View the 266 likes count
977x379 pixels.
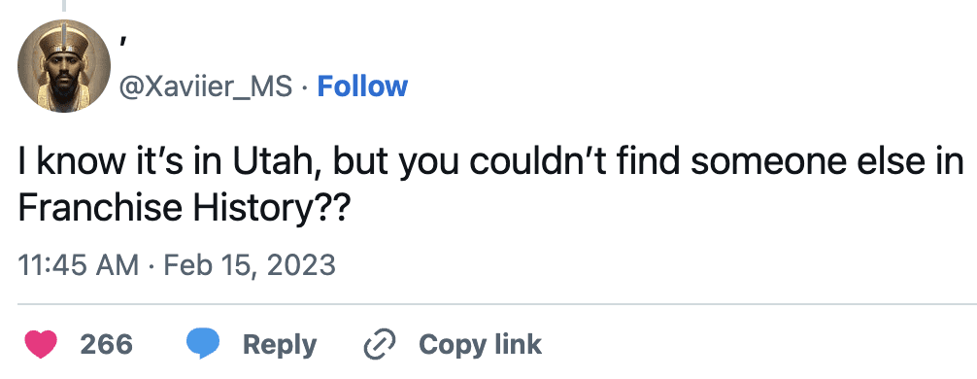click(x=106, y=344)
